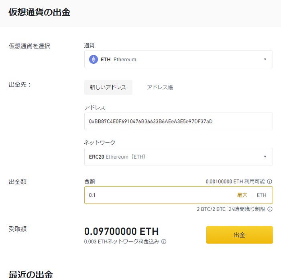Click the 0.09700000 ETH receive amount
Screen dimensions: 281x278
121,232
